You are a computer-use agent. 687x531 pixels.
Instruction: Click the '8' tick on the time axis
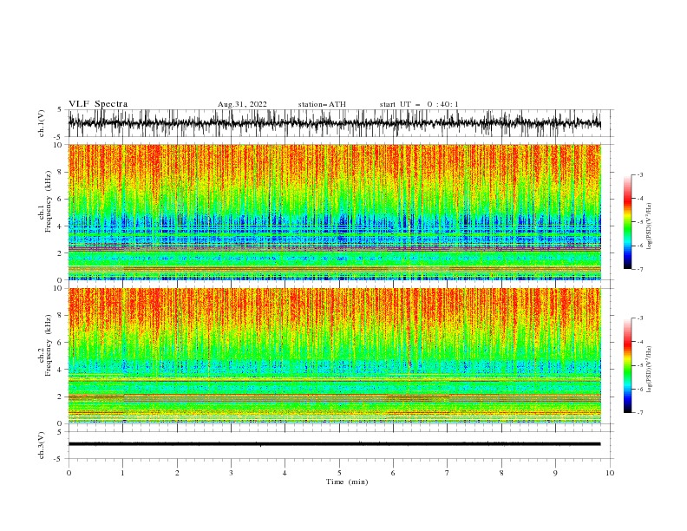click(501, 473)
